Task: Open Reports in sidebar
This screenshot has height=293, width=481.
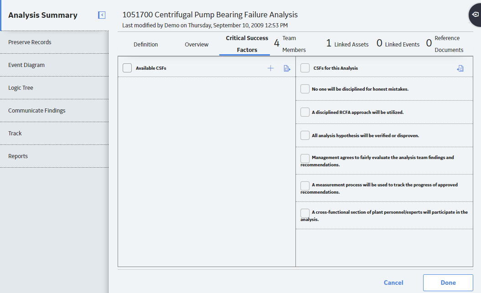Action: 54,156
